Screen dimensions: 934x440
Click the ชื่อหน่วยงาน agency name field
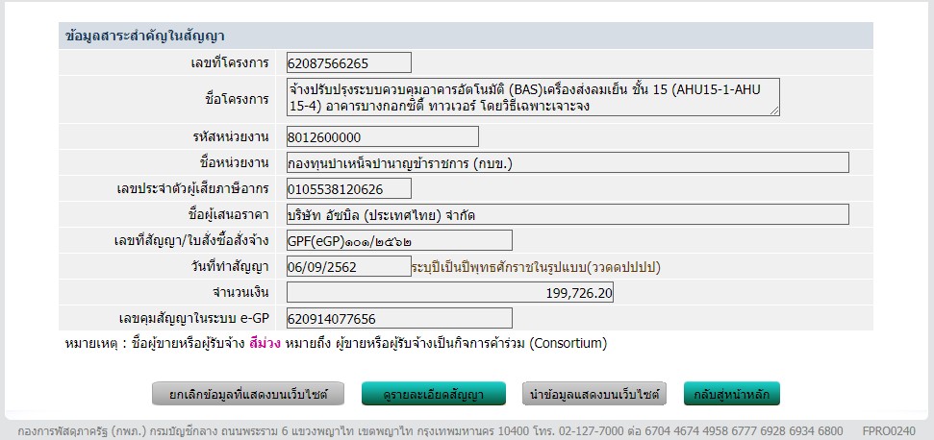click(x=567, y=162)
